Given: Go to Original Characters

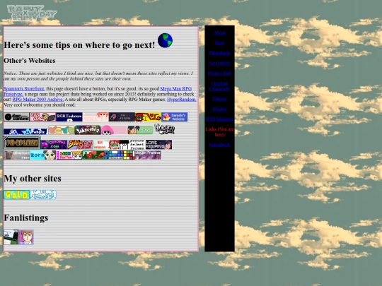Looking at the screenshot, I should click(x=219, y=86).
